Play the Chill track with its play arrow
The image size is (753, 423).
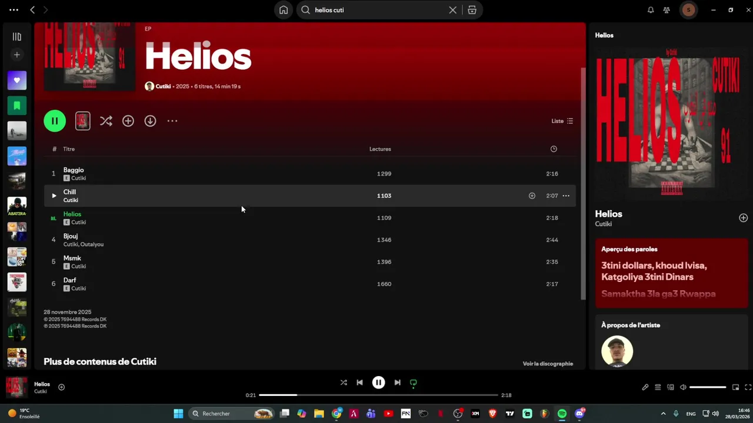pos(54,196)
